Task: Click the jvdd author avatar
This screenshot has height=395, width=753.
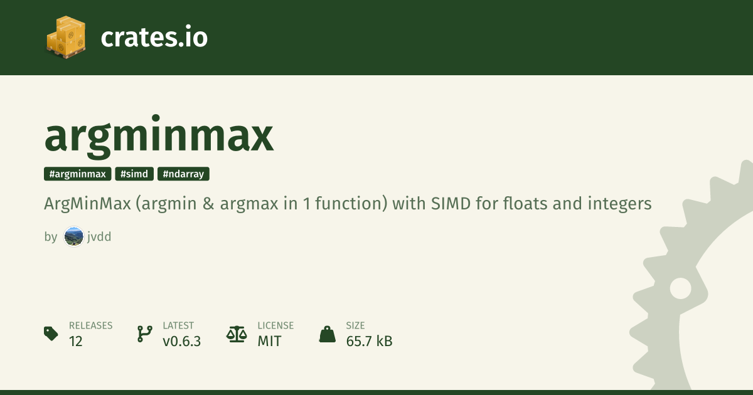Action: (73, 237)
